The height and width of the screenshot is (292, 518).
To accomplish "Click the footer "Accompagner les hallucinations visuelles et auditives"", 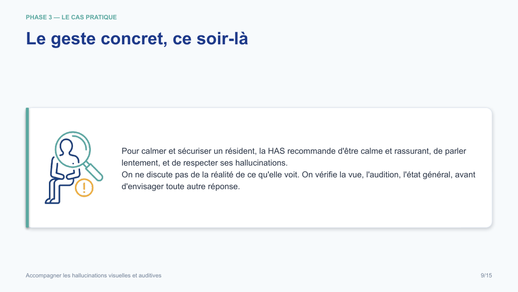I will click(94, 275).
